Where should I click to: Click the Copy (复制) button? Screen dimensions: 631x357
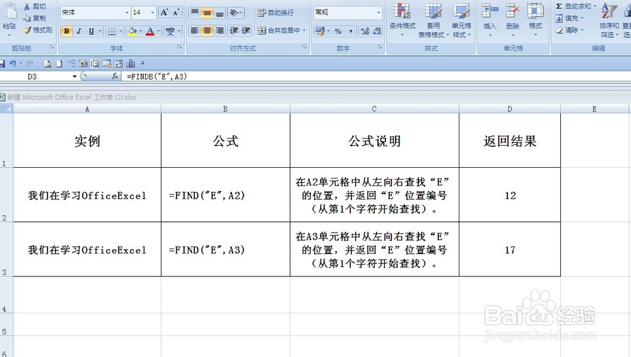coord(34,18)
